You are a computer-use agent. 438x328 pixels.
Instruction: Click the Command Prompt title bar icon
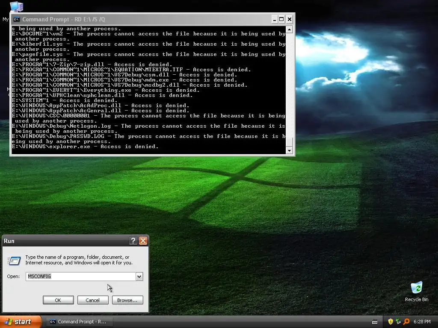[17, 19]
